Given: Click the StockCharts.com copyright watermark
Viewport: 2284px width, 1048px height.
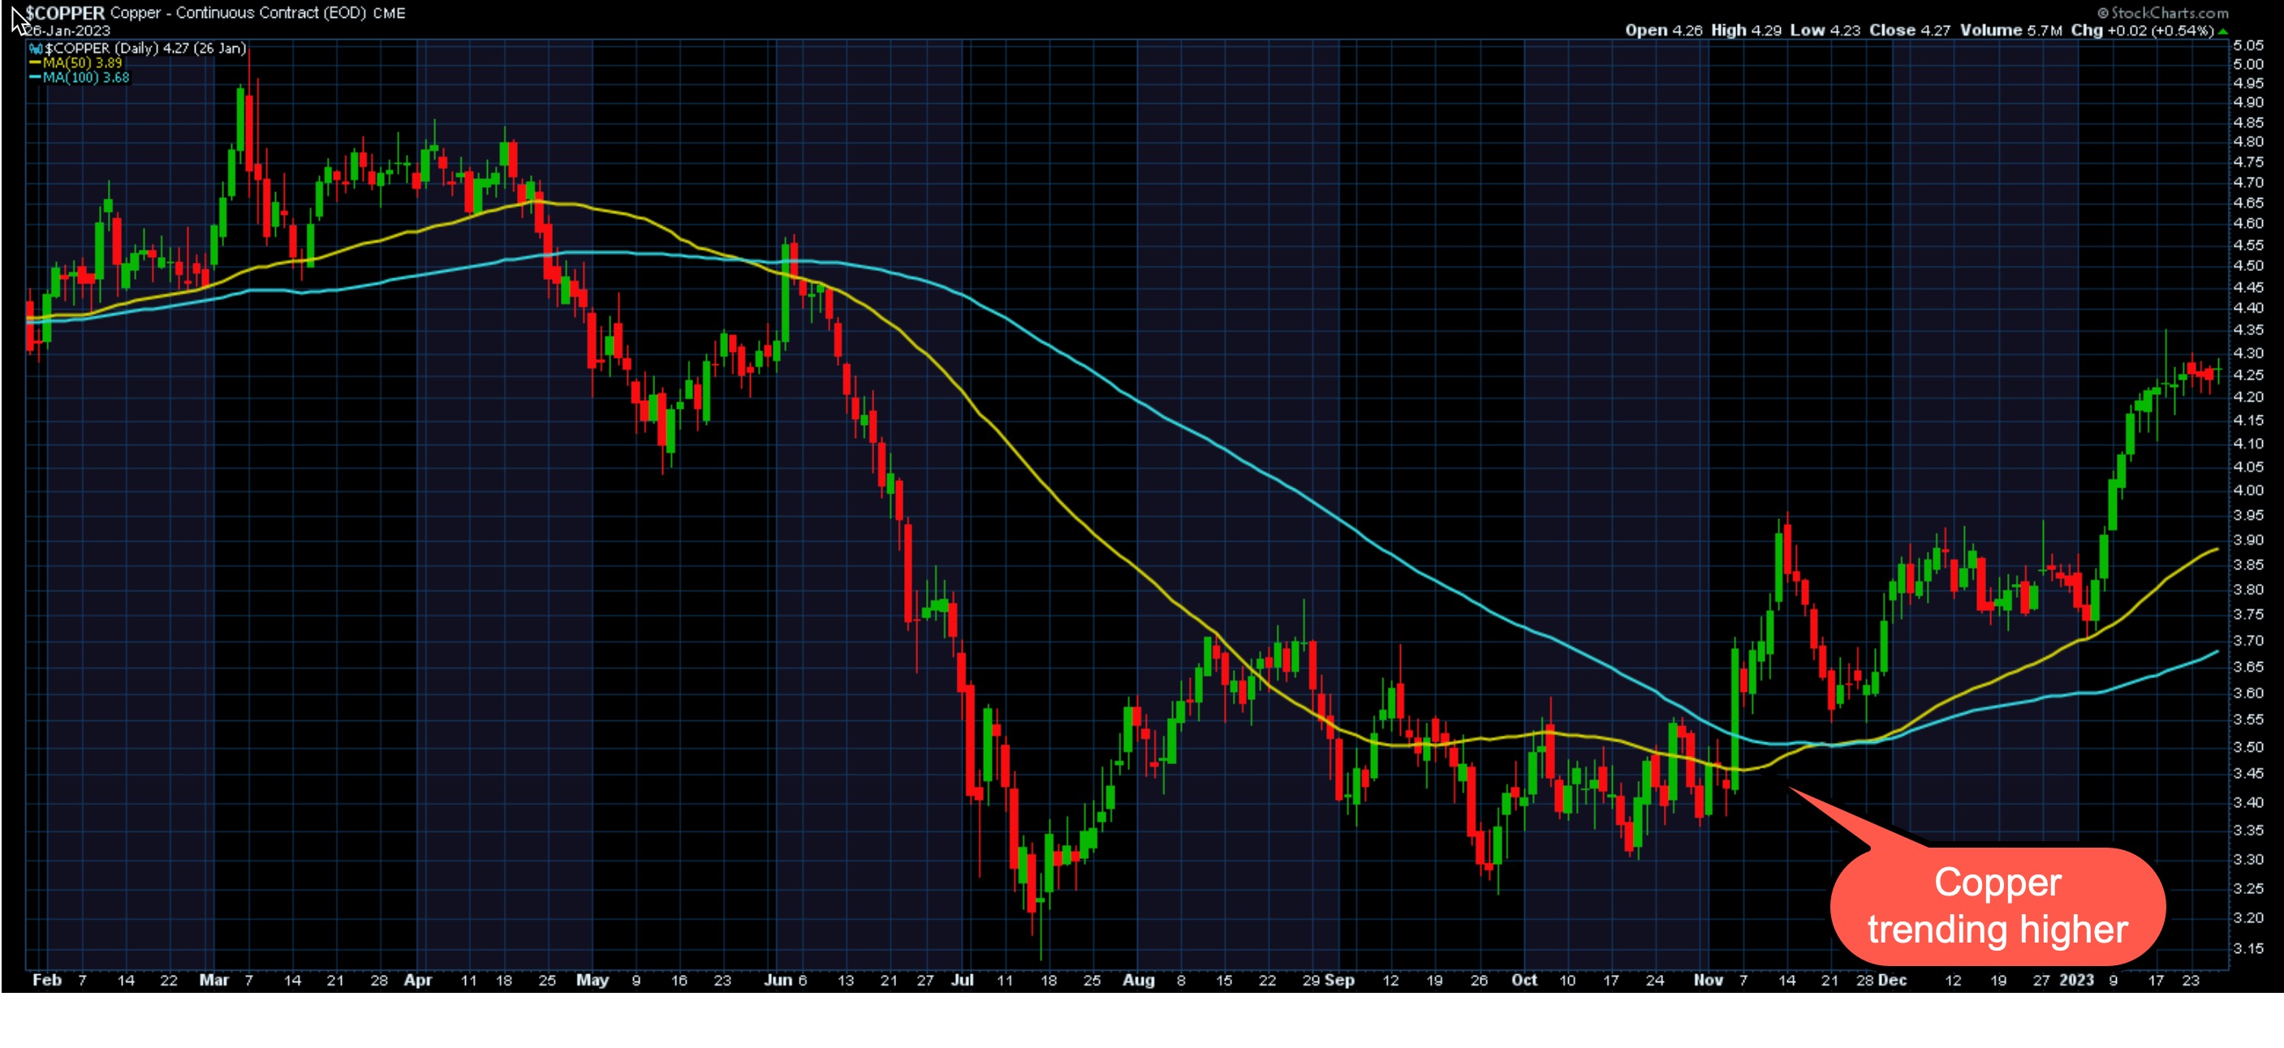Looking at the screenshot, I should coord(2161,12).
